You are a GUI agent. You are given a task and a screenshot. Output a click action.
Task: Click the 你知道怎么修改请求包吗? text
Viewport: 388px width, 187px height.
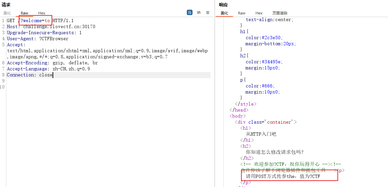tap(275, 152)
